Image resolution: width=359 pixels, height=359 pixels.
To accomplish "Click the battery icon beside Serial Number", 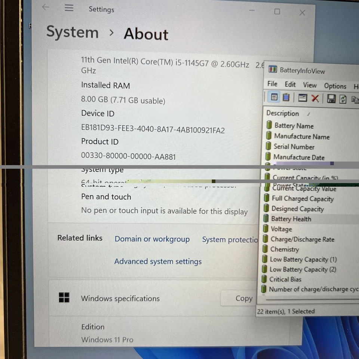I will click(269, 146).
